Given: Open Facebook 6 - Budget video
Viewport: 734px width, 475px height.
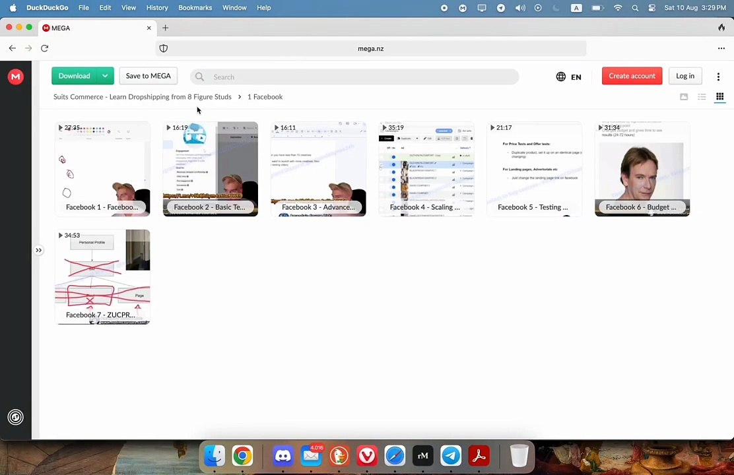Looking at the screenshot, I should click(642, 169).
